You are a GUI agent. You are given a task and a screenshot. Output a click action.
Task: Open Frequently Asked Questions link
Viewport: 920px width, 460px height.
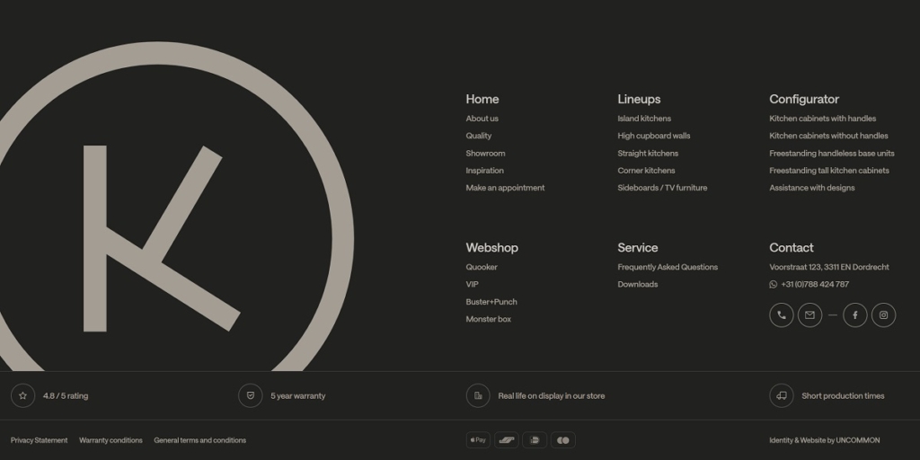(667, 267)
